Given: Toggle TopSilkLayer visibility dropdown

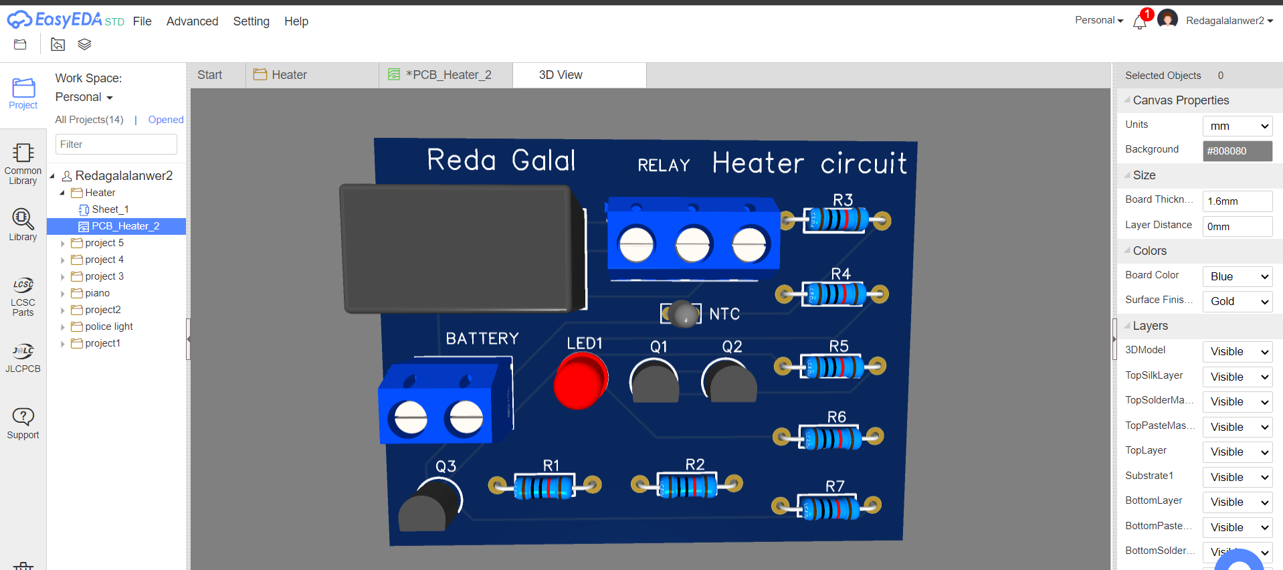Looking at the screenshot, I should 1238,377.
